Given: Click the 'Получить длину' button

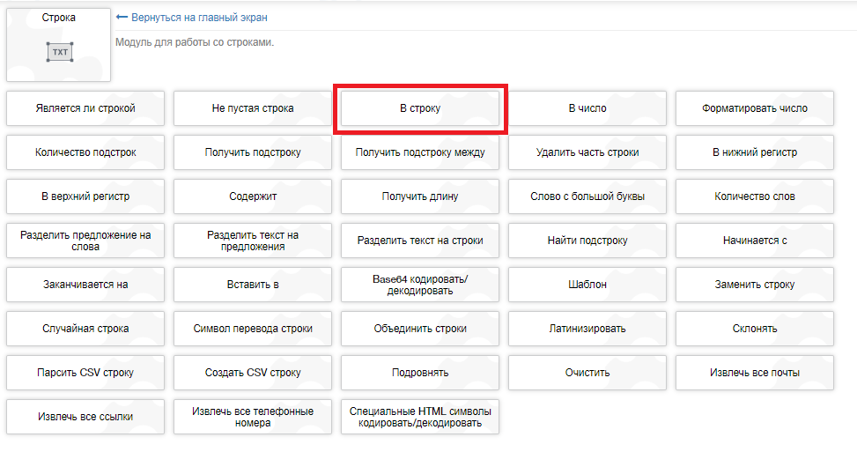Looking at the screenshot, I should [x=420, y=196].
